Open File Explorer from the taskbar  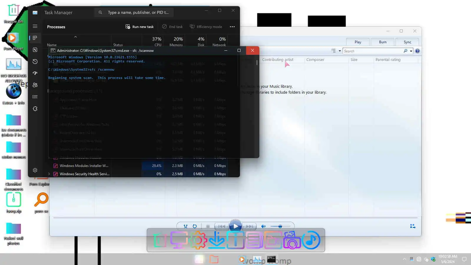click(x=214, y=259)
